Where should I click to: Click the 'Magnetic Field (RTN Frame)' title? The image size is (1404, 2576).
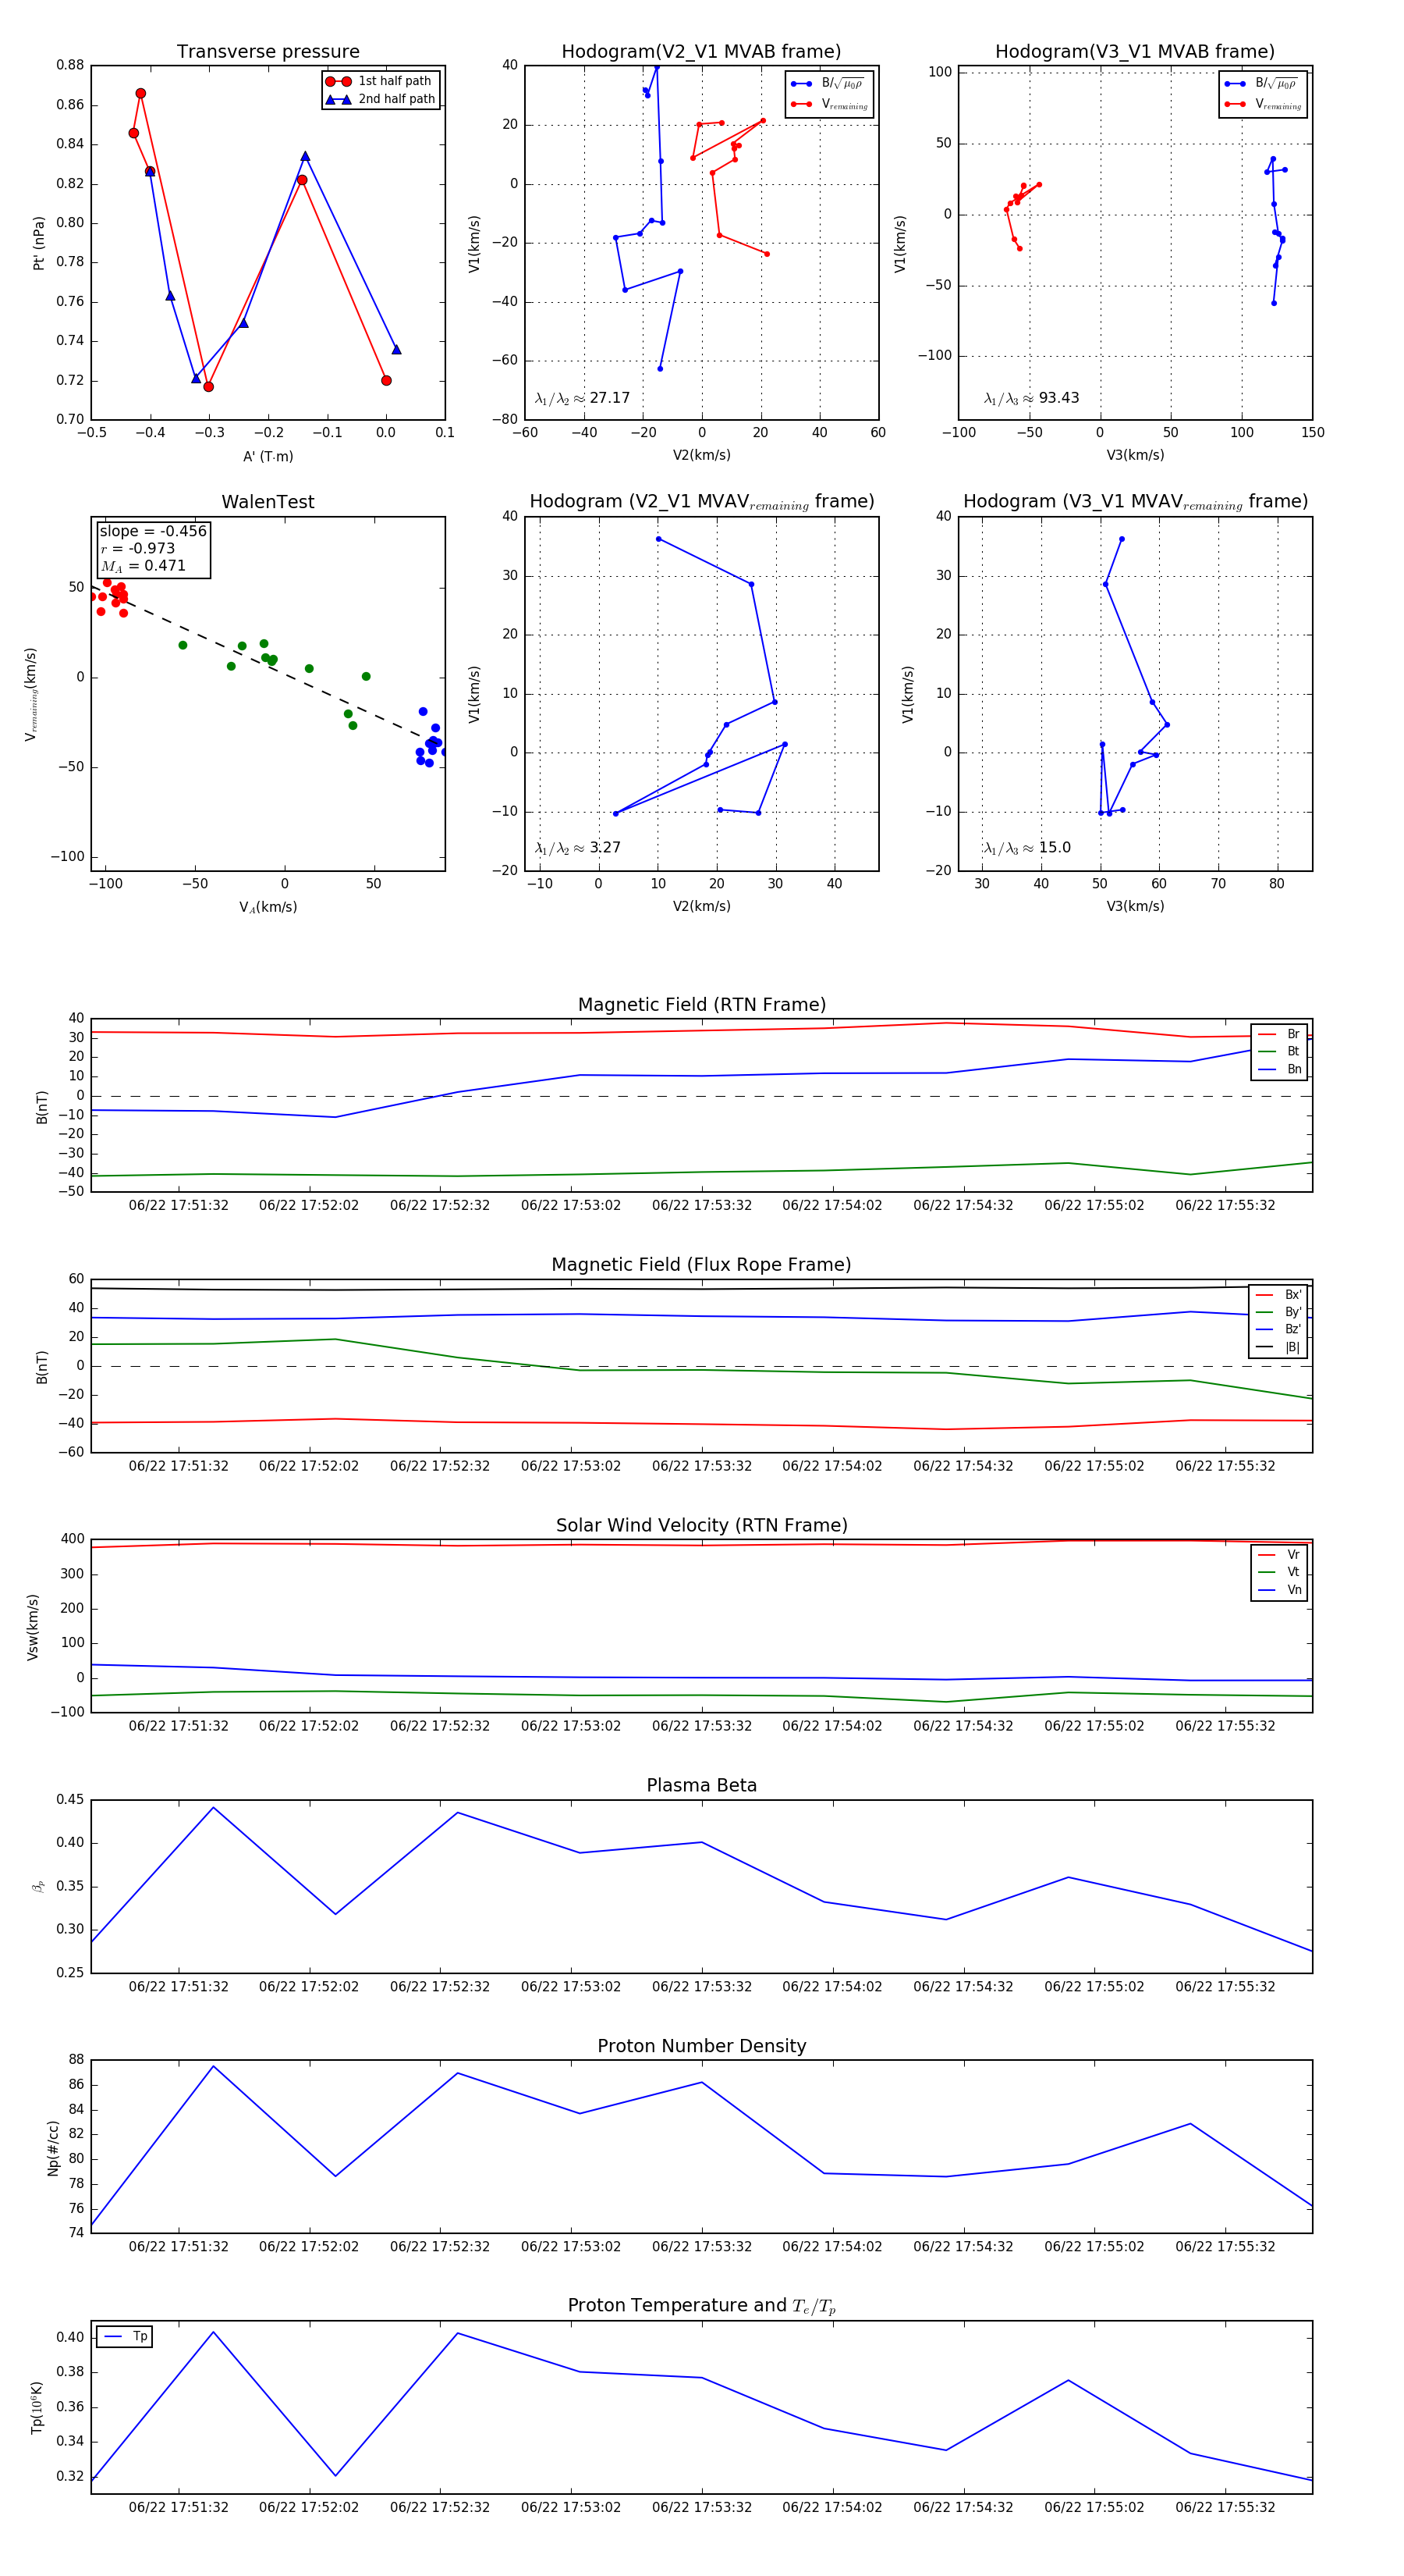pos(701,1005)
